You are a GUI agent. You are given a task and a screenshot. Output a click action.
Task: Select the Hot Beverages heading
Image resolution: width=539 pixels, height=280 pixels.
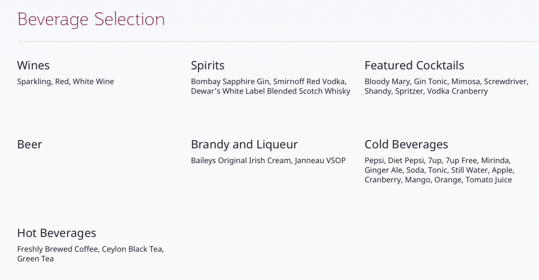click(57, 233)
